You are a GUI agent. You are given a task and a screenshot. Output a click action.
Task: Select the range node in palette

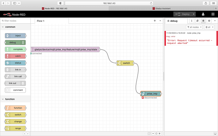point(15,128)
